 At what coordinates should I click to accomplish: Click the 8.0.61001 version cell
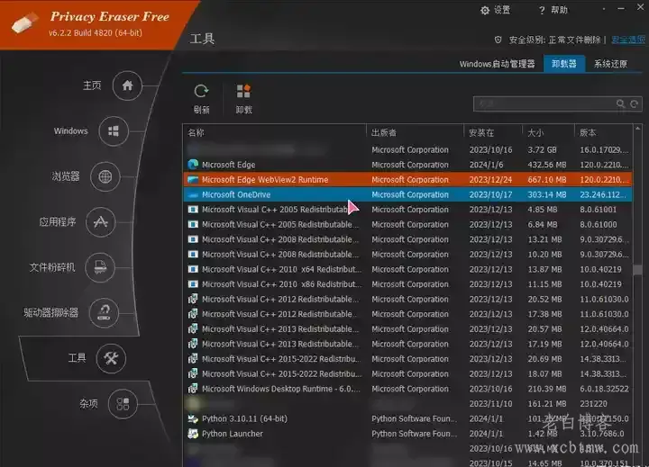click(599, 210)
